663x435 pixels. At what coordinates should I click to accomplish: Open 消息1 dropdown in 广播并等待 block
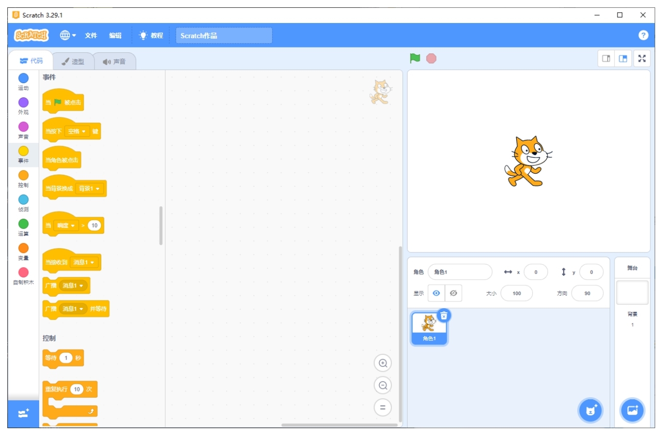(73, 309)
